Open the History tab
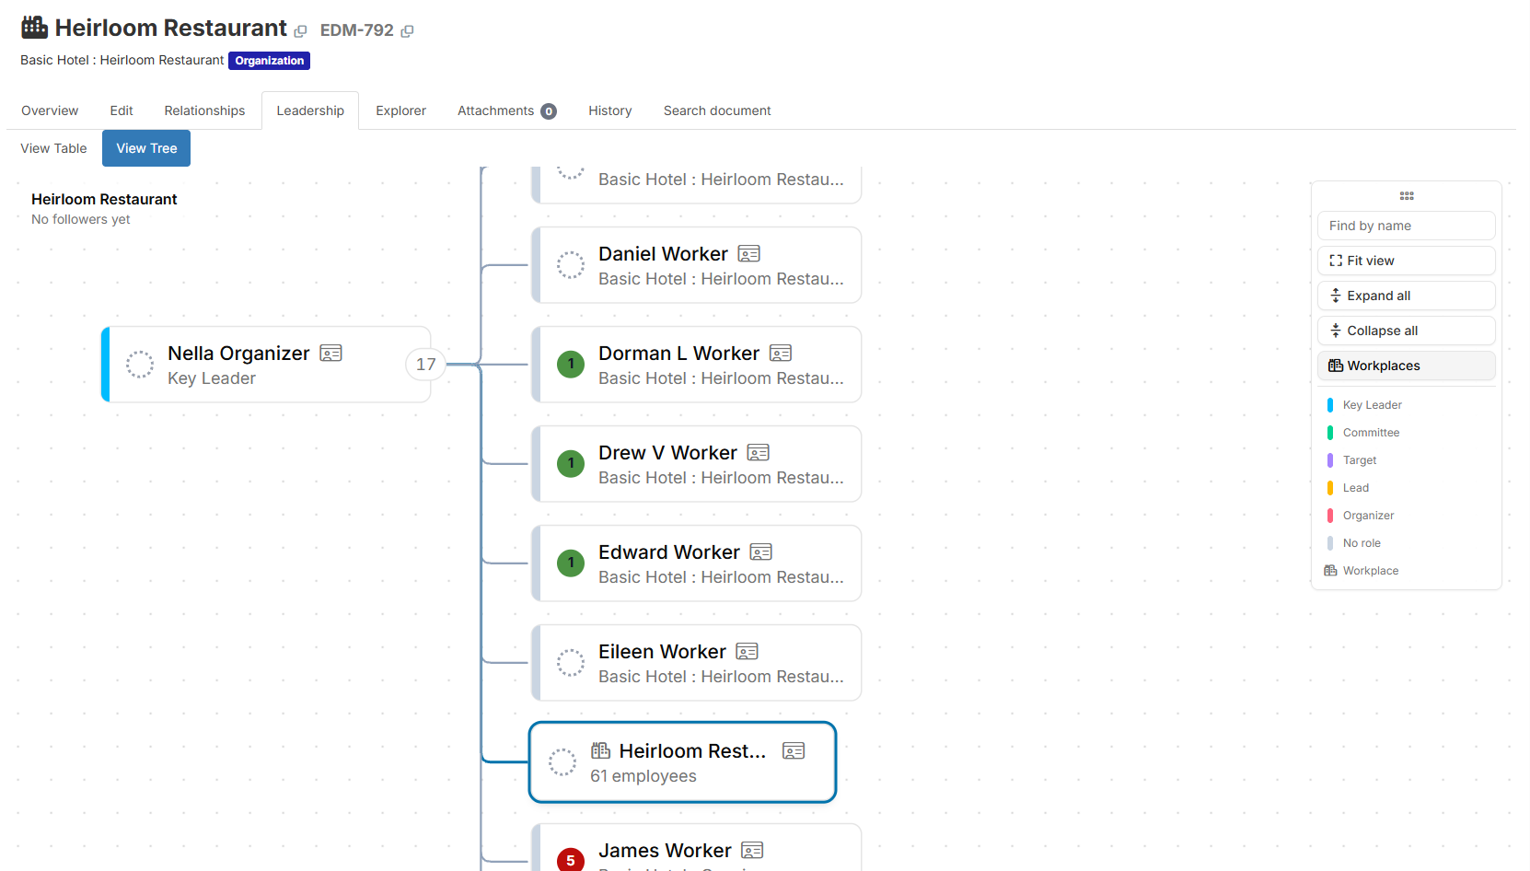Viewport: 1530px width, 871px height. [x=610, y=110]
